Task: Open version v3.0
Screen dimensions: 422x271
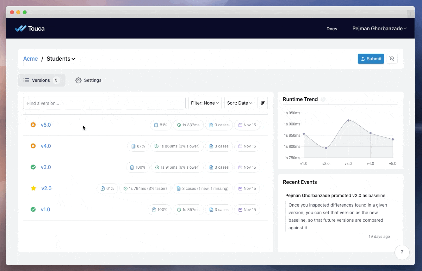Action: tap(46, 167)
